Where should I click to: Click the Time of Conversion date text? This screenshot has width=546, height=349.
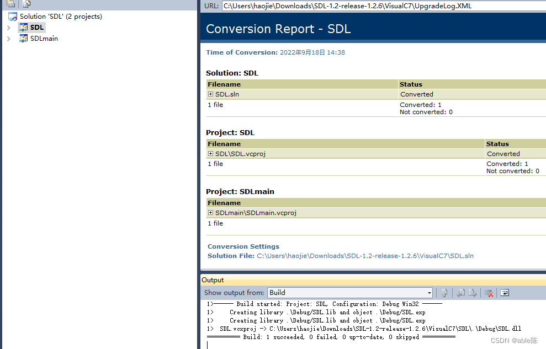click(312, 52)
